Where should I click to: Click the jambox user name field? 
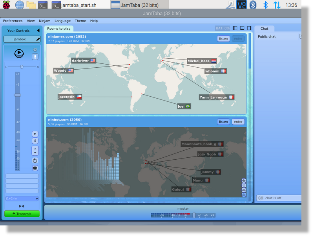point(22,39)
